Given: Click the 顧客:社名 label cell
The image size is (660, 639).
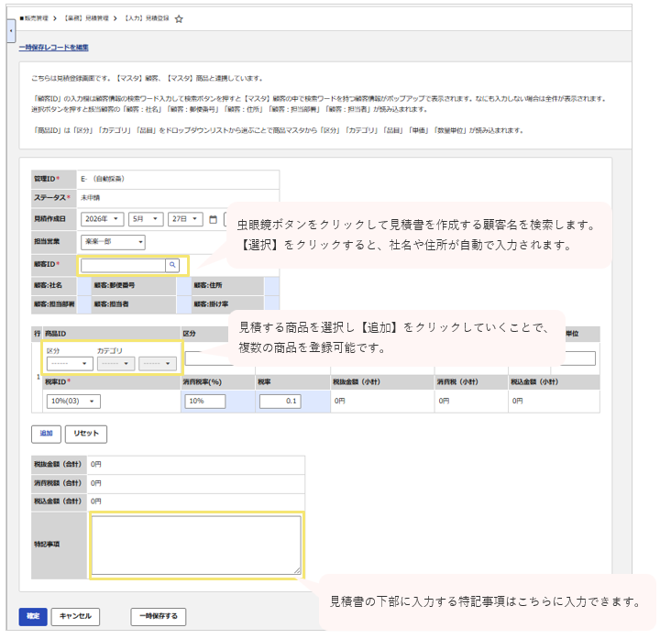Looking at the screenshot, I should tap(54, 285).
